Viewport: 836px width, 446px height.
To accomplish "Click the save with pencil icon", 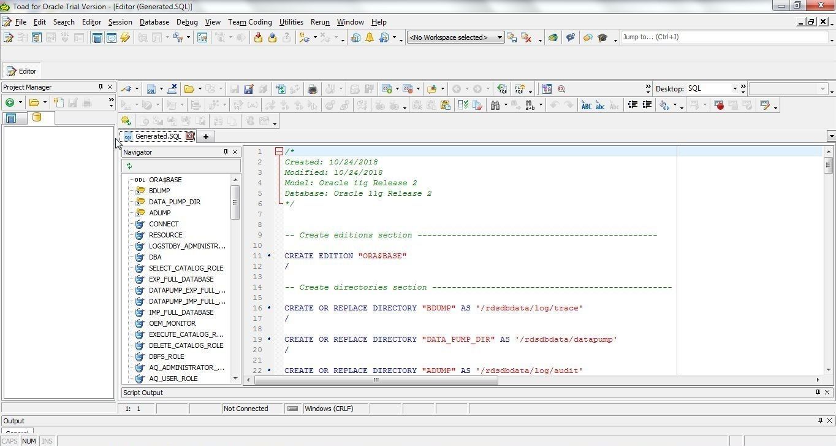I will coord(248,89).
